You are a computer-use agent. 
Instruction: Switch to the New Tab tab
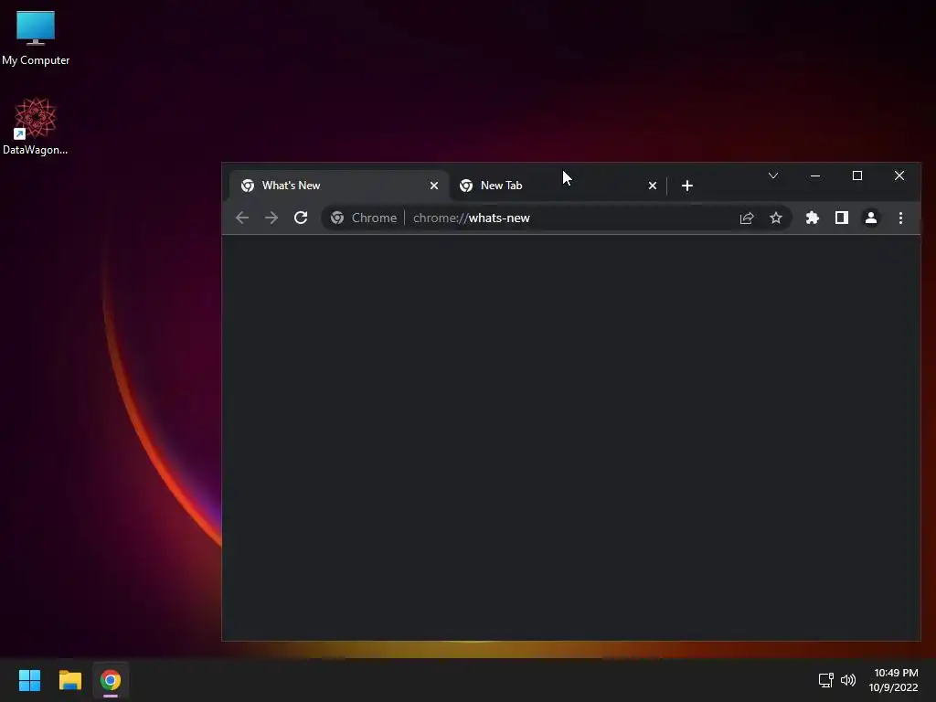point(558,186)
